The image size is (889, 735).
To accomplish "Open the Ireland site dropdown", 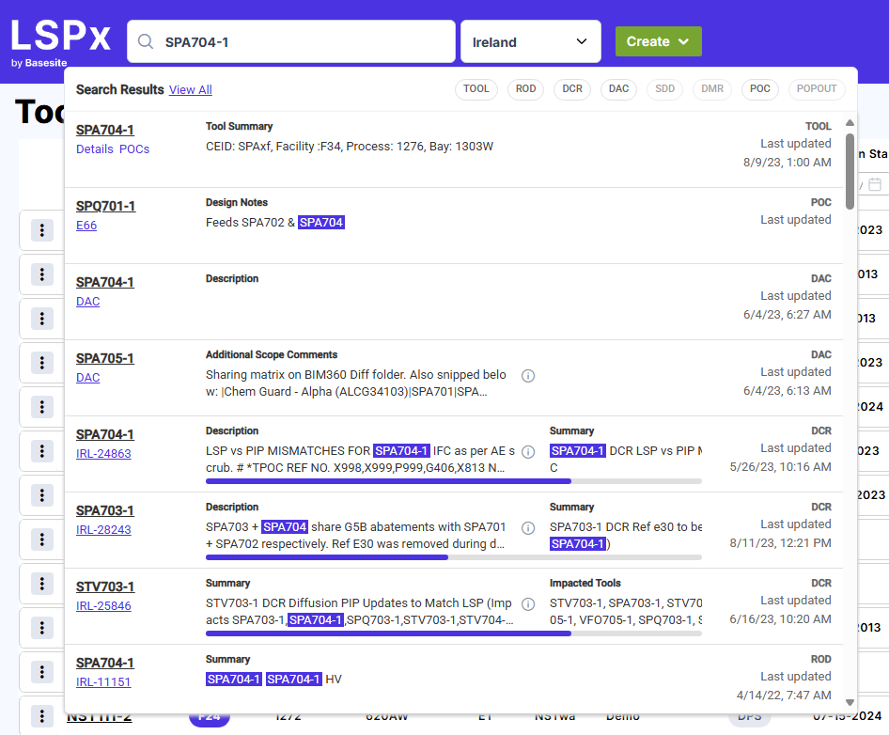I will pos(530,42).
